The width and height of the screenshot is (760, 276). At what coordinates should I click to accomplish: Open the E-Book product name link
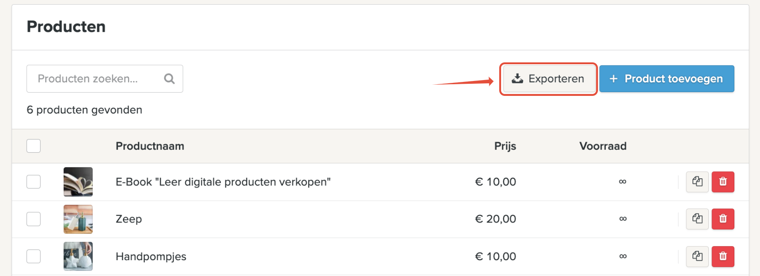coord(223,182)
